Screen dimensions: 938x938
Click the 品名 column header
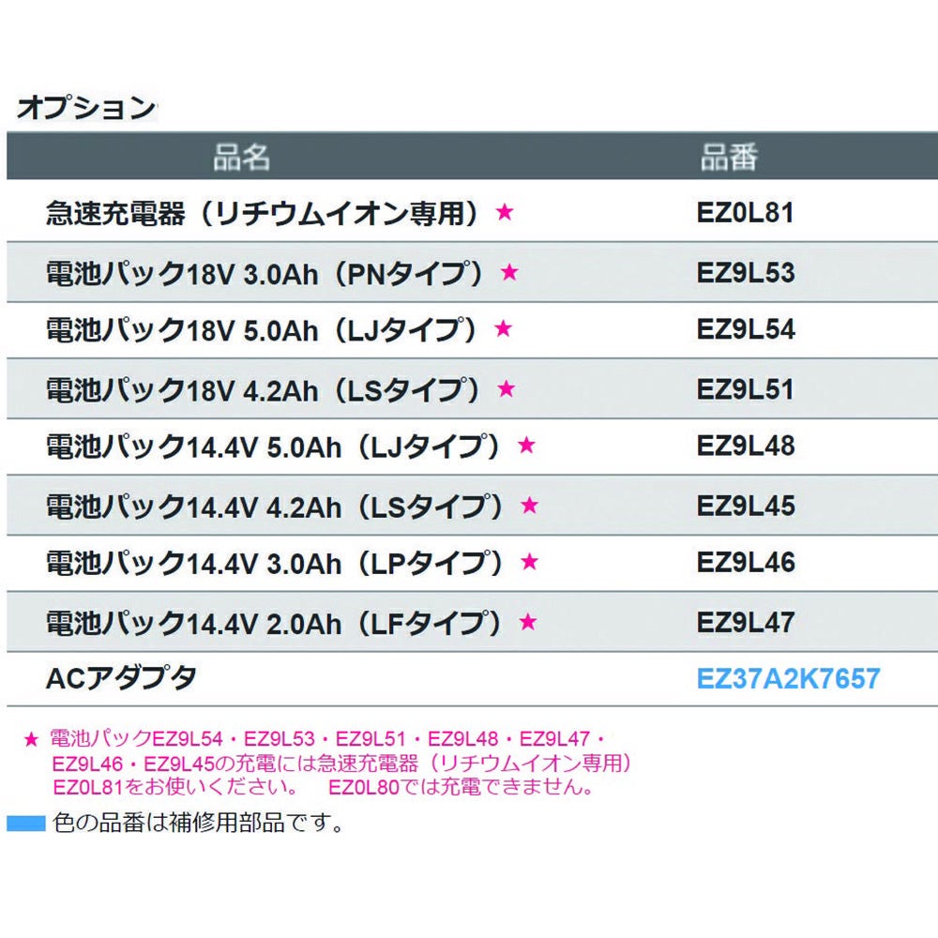(242, 158)
